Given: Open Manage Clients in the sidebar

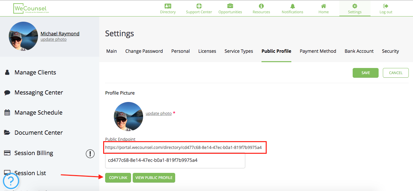Looking at the screenshot, I should click(35, 73).
